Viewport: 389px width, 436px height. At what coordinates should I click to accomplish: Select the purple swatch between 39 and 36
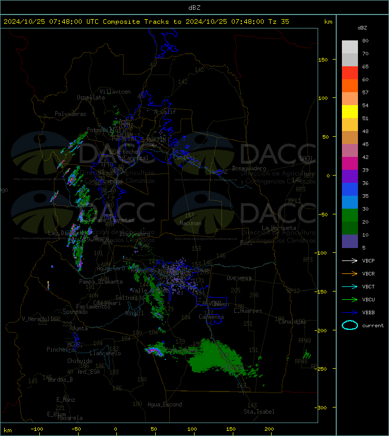coord(350,176)
